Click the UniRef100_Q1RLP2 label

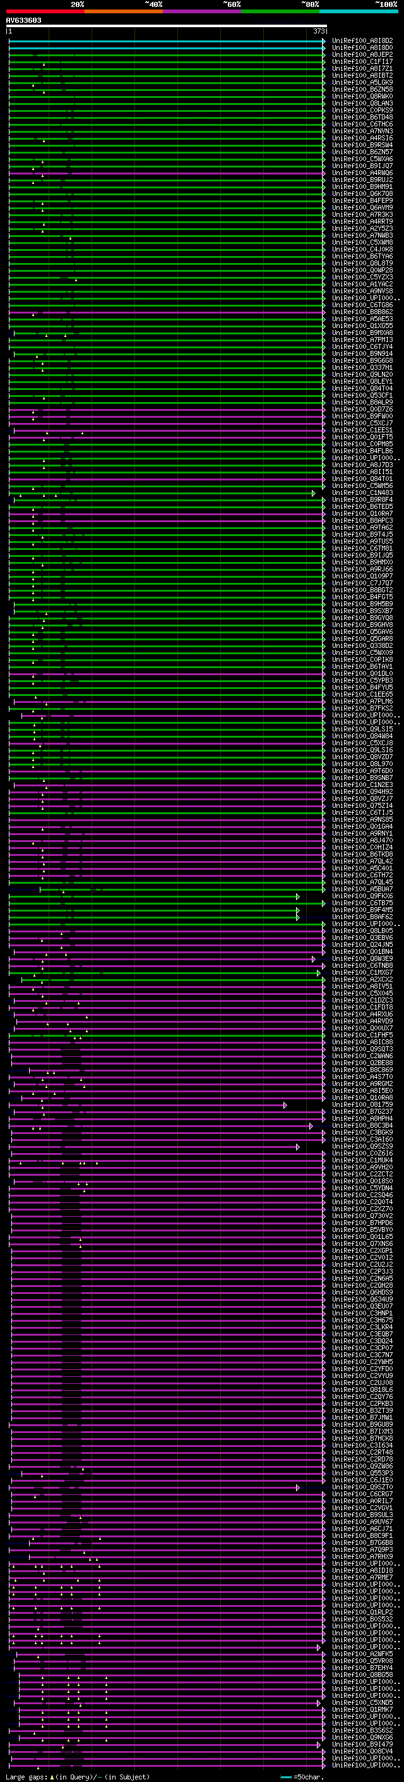362,1613
